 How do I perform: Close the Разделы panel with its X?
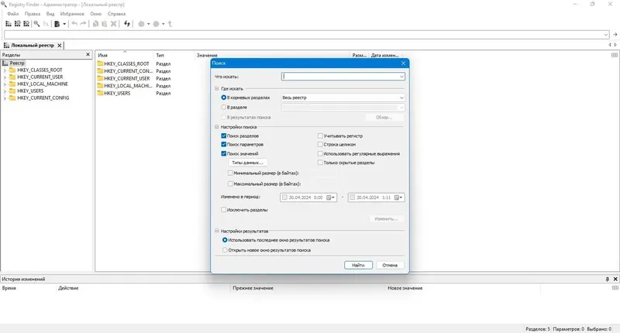pyautogui.click(x=88, y=54)
